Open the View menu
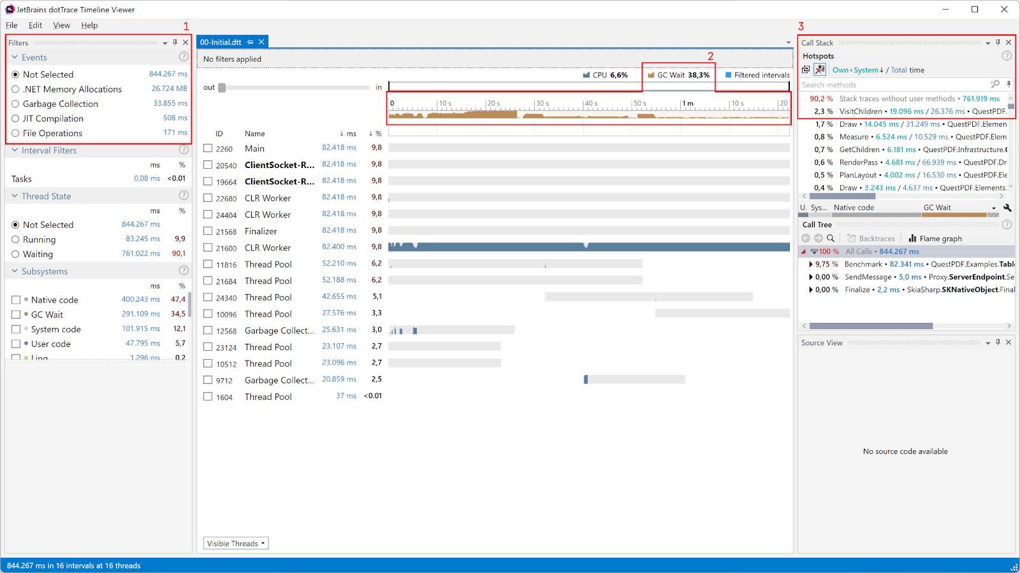 (61, 25)
